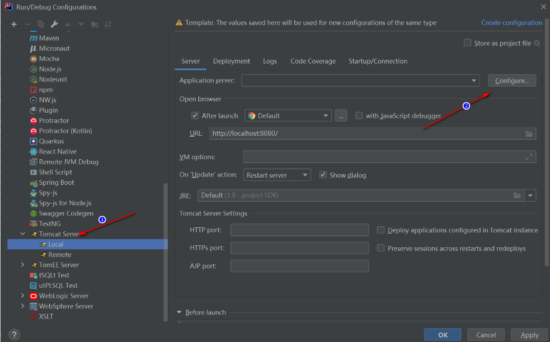Toggle Store as project file checkbox
The height and width of the screenshot is (342, 550).
[x=467, y=43]
